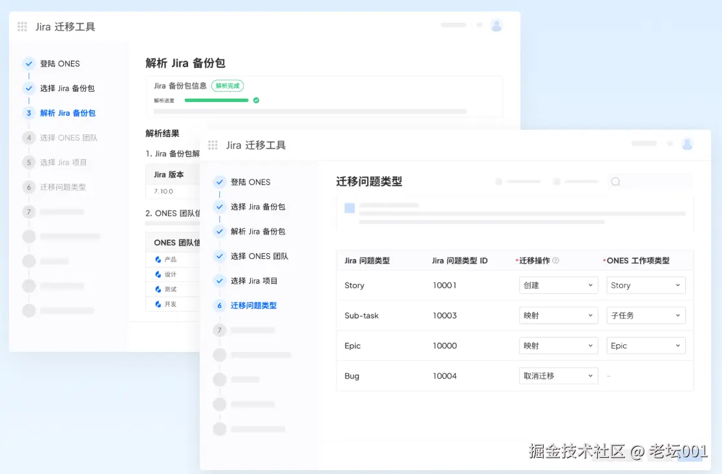Click the search magnifier icon above the table

pos(615,181)
